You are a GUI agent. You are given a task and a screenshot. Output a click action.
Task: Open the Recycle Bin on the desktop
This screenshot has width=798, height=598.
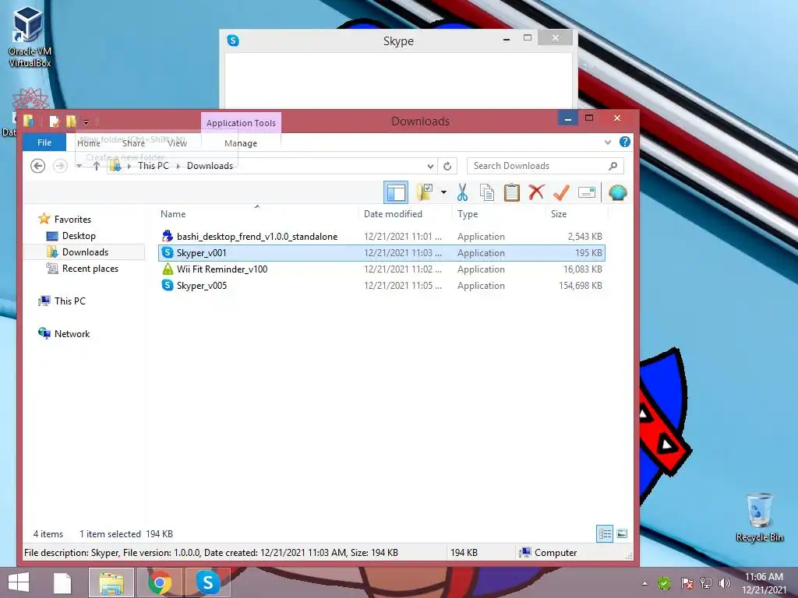tap(759, 517)
